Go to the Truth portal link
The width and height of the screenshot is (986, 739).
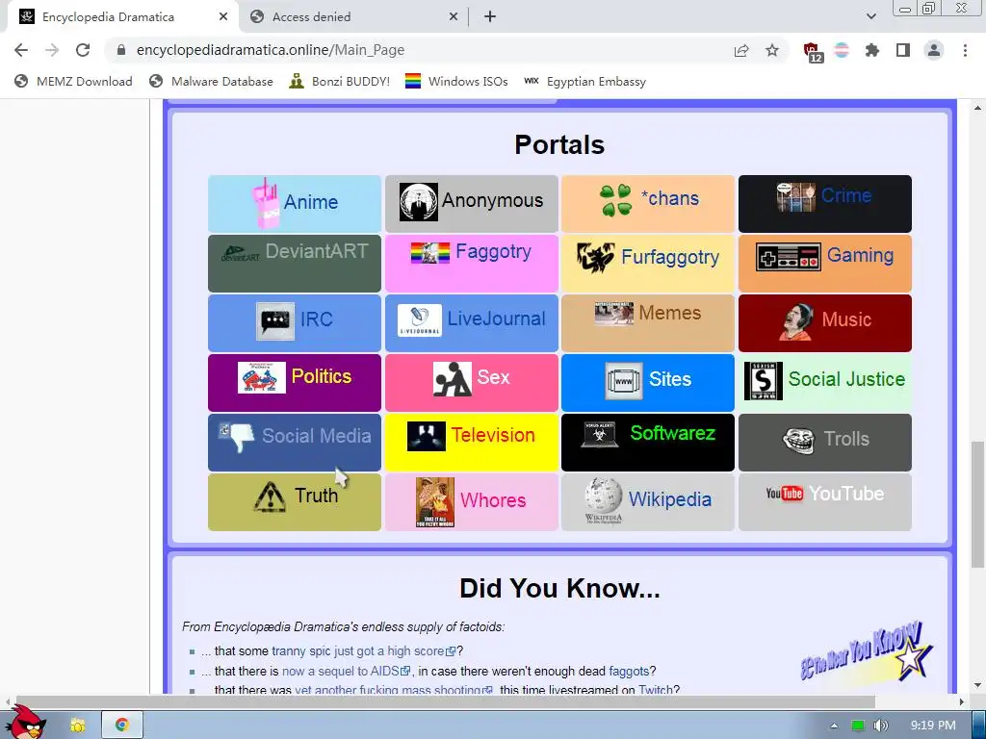click(316, 496)
